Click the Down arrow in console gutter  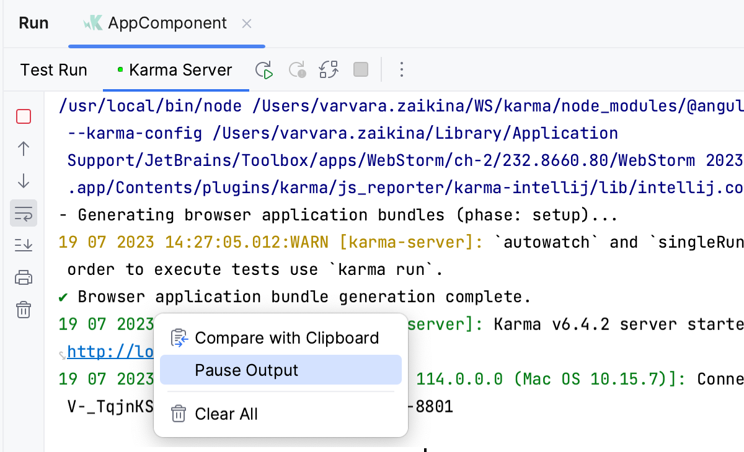[x=24, y=181]
